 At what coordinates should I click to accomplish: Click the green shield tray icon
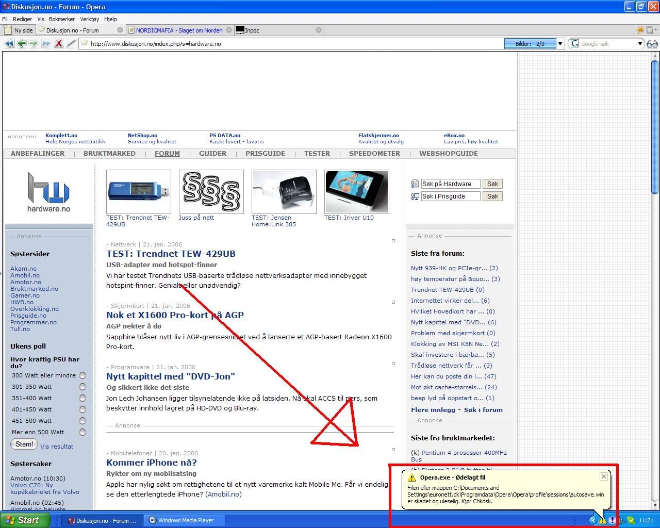[631, 520]
